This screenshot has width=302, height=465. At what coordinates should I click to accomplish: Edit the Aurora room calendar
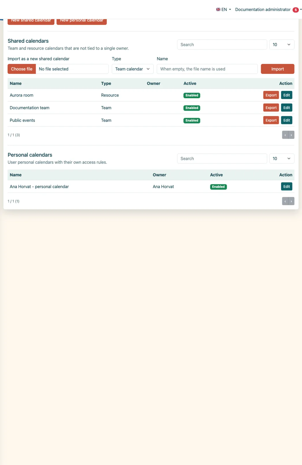pos(287,95)
